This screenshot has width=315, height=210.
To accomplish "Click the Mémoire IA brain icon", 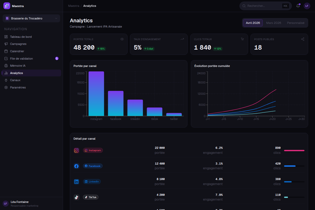I will click(x=6, y=66).
